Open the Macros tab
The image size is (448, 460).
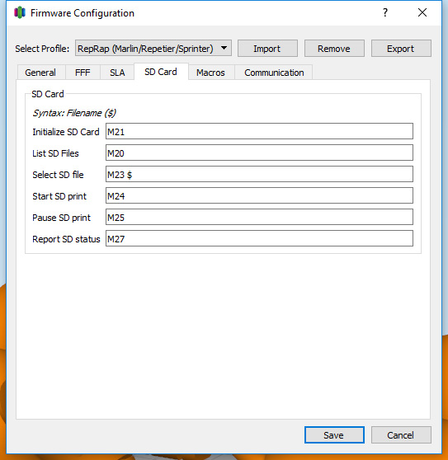click(210, 73)
